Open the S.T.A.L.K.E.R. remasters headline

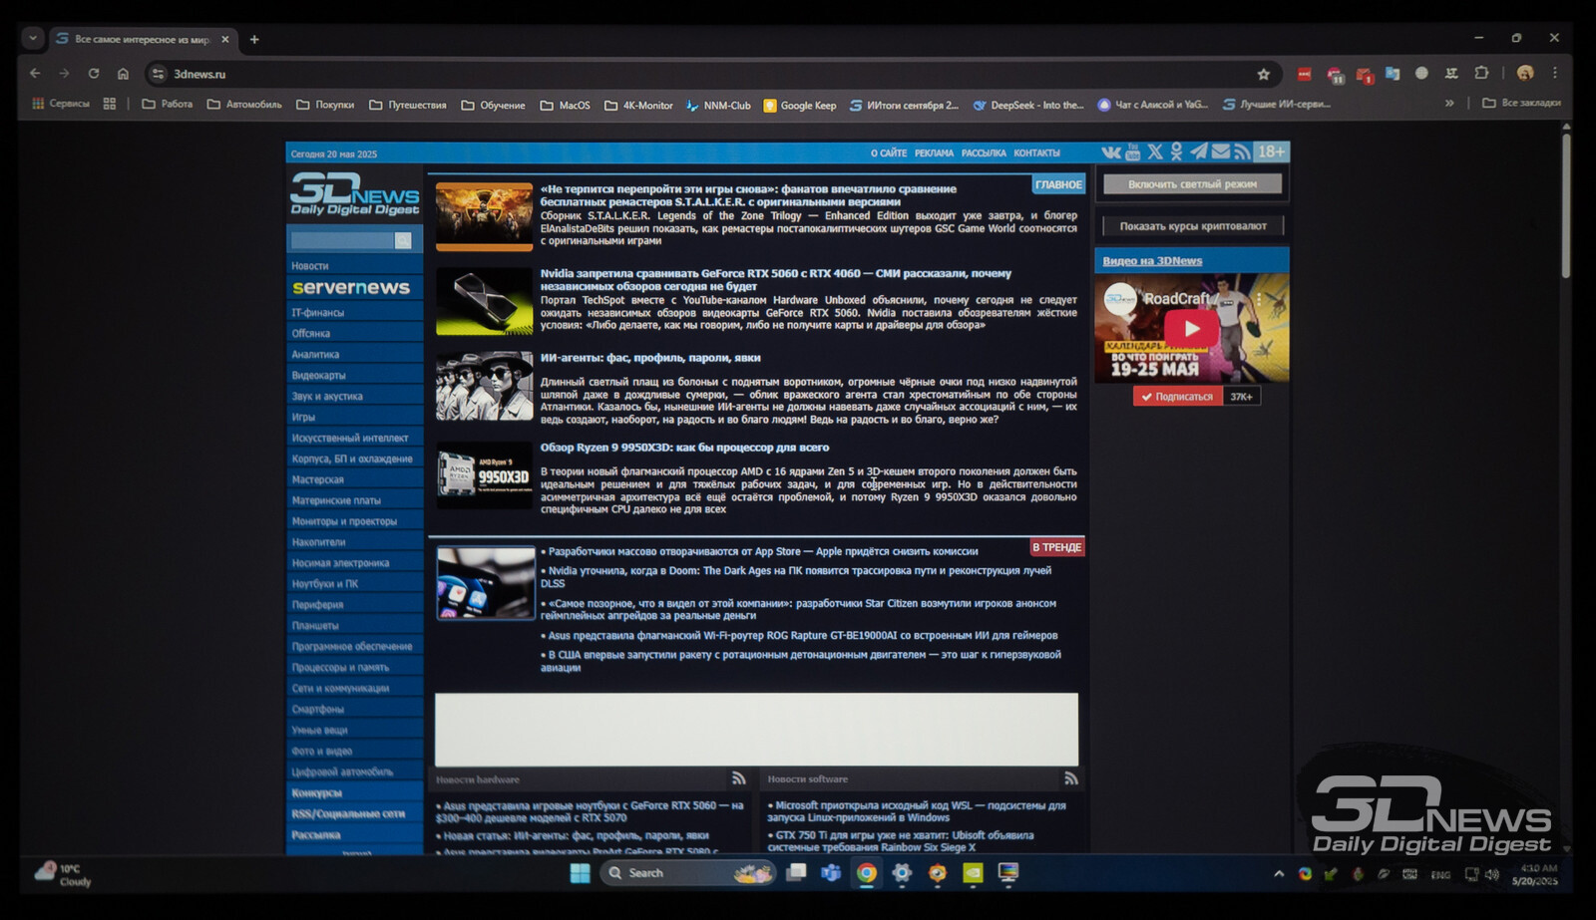[x=748, y=194]
